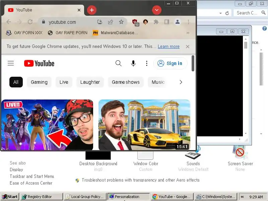Open uBlock Origin extension icon

(x=135, y=22)
